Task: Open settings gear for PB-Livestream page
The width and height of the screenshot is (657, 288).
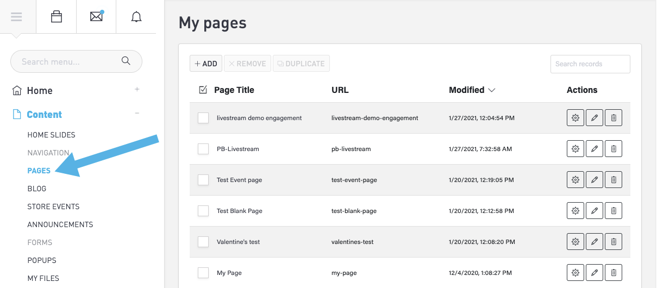Action: [575, 149]
